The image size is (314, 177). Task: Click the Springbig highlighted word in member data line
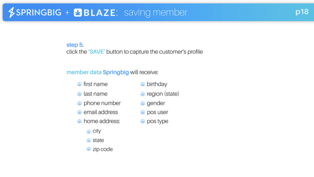pyautogui.click(x=116, y=72)
